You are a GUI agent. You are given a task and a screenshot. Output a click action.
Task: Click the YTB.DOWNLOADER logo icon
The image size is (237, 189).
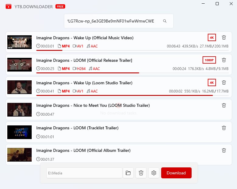(9, 6)
